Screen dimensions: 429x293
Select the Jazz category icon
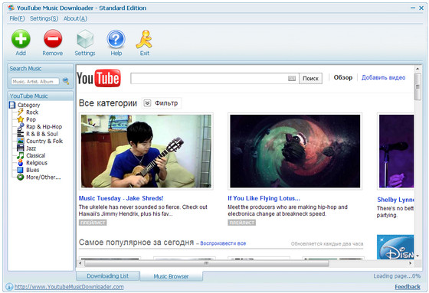point(21,148)
